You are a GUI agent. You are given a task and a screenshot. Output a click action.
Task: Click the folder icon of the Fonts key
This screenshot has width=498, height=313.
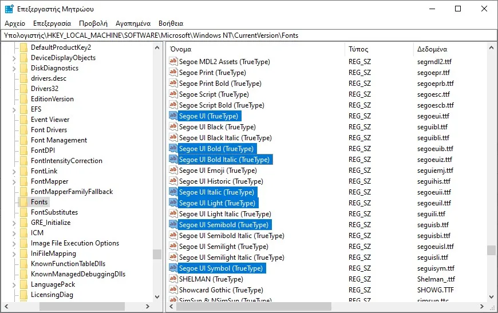23,202
